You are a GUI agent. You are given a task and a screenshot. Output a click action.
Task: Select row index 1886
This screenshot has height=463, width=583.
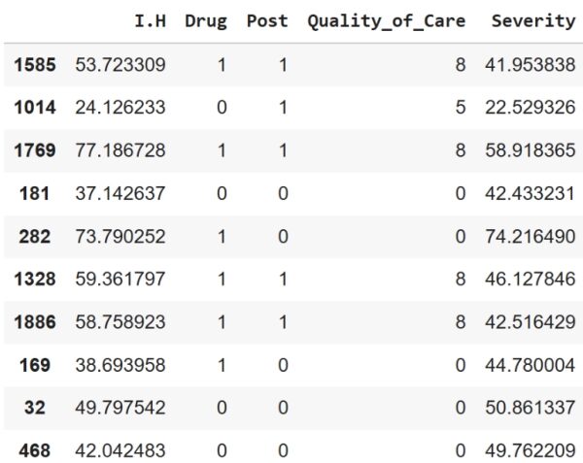pyautogui.click(x=34, y=321)
